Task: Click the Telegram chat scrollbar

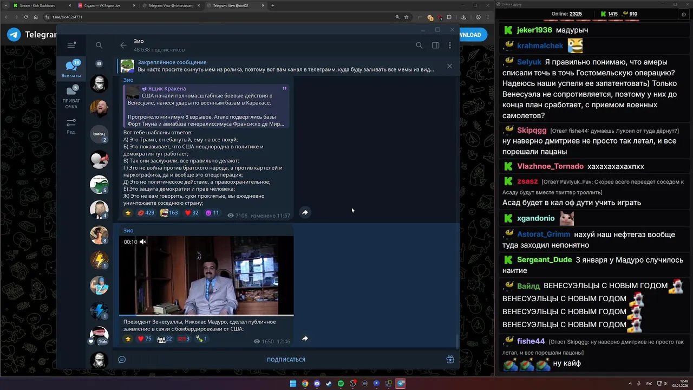Action: coord(457,341)
